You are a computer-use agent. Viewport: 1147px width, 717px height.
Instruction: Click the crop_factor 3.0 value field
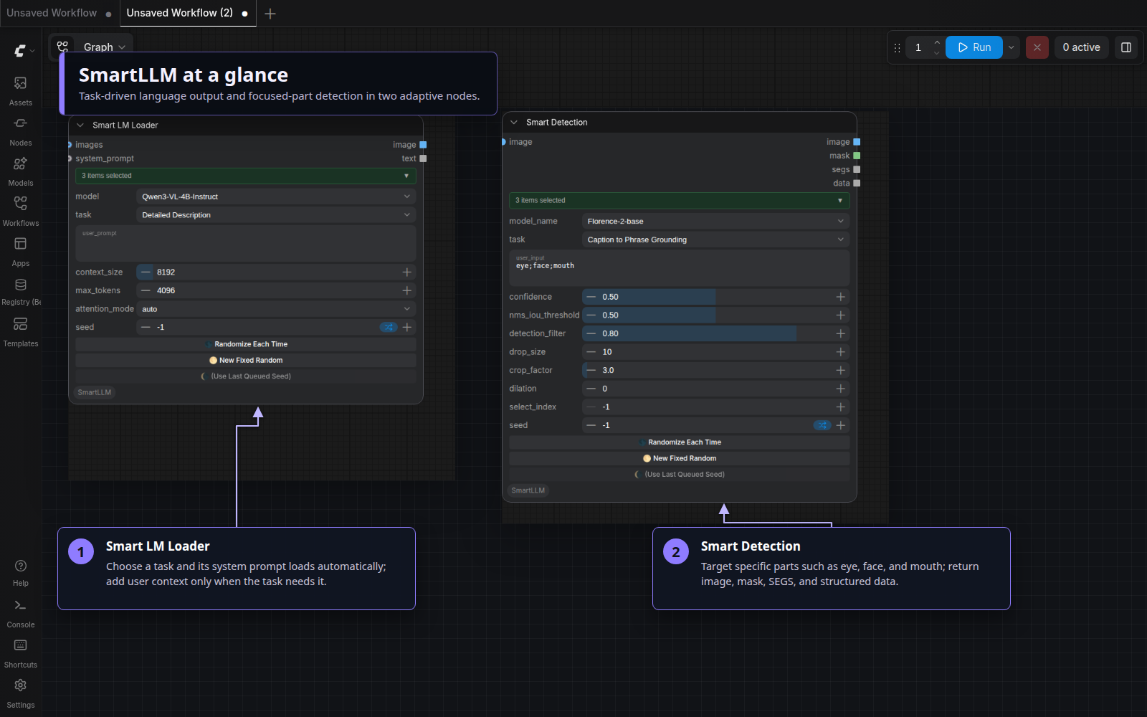coord(715,370)
